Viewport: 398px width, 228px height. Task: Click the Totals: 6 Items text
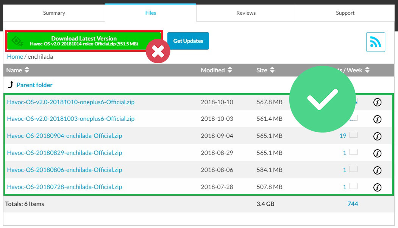click(x=25, y=204)
